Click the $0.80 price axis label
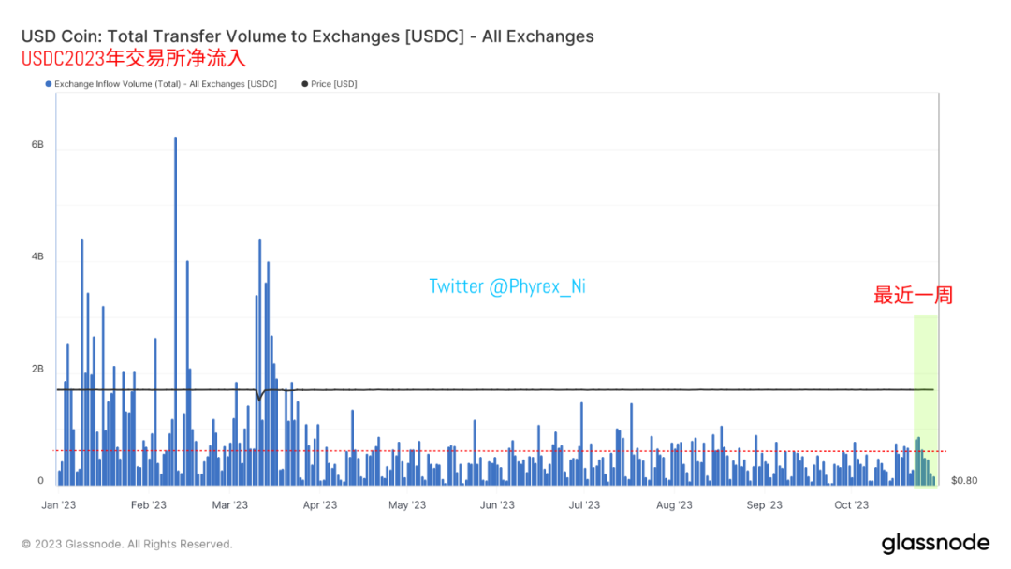1011x569 pixels. pos(964,481)
